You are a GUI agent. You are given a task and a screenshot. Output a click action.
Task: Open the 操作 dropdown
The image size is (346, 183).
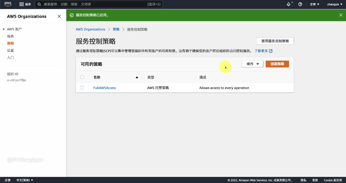coord(253,64)
